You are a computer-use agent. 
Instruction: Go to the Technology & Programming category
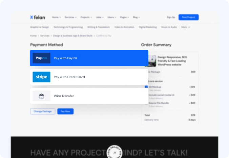coord(68,27)
